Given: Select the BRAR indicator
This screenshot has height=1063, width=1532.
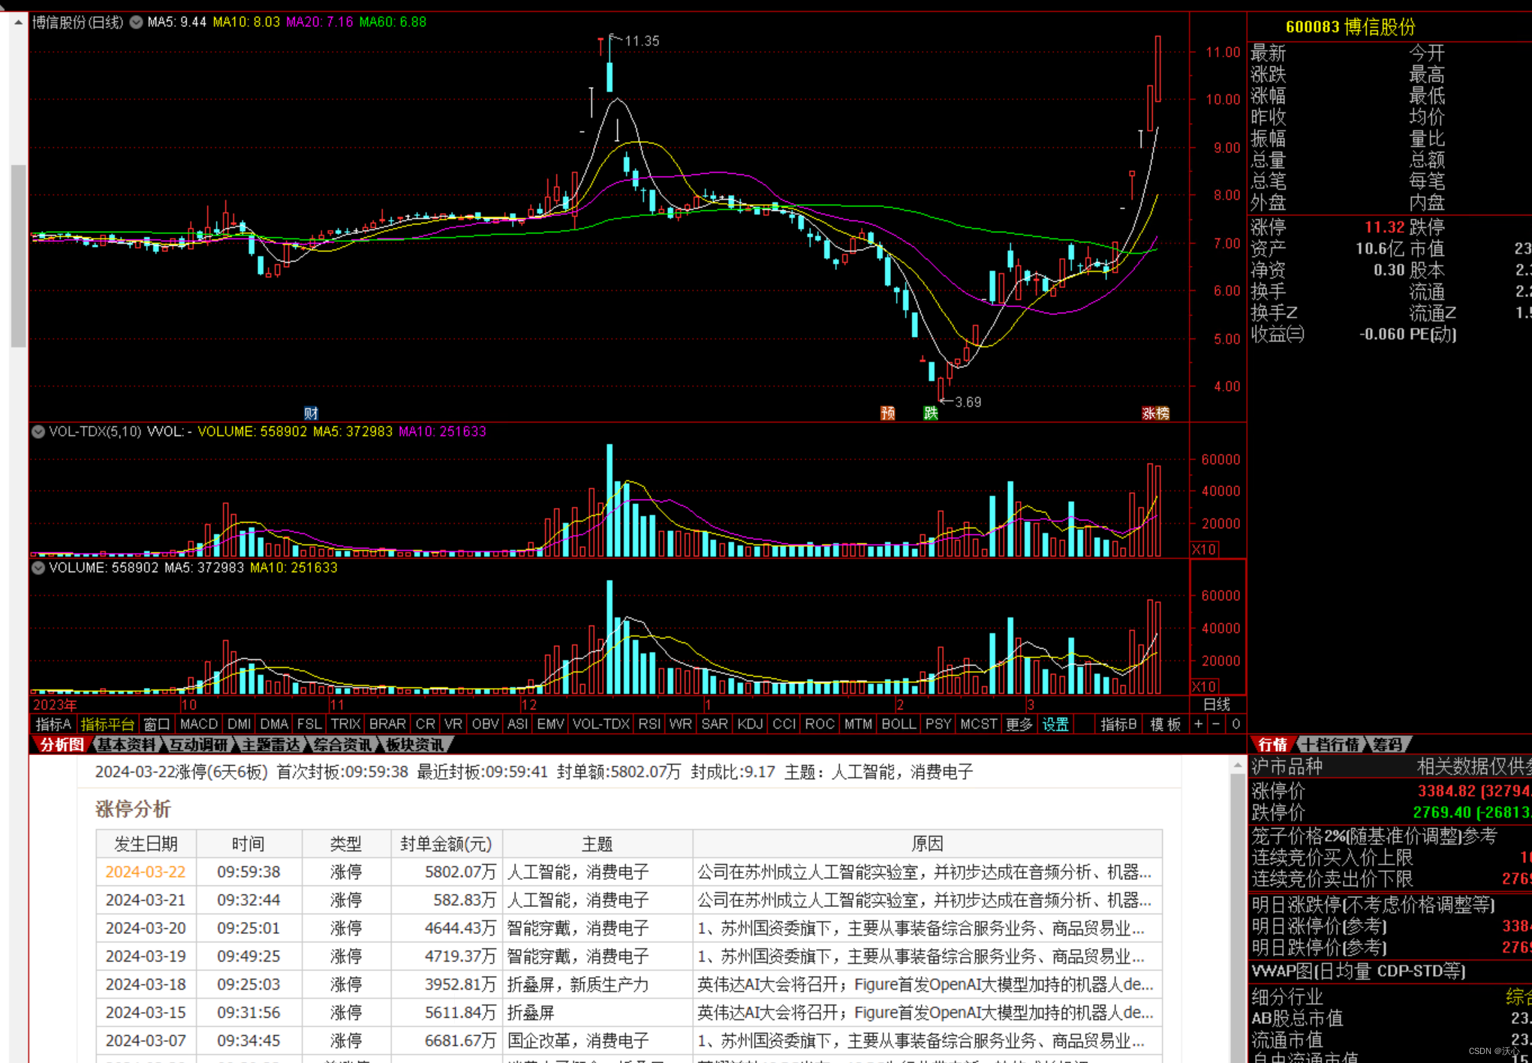Looking at the screenshot, I should pos(387,724).
